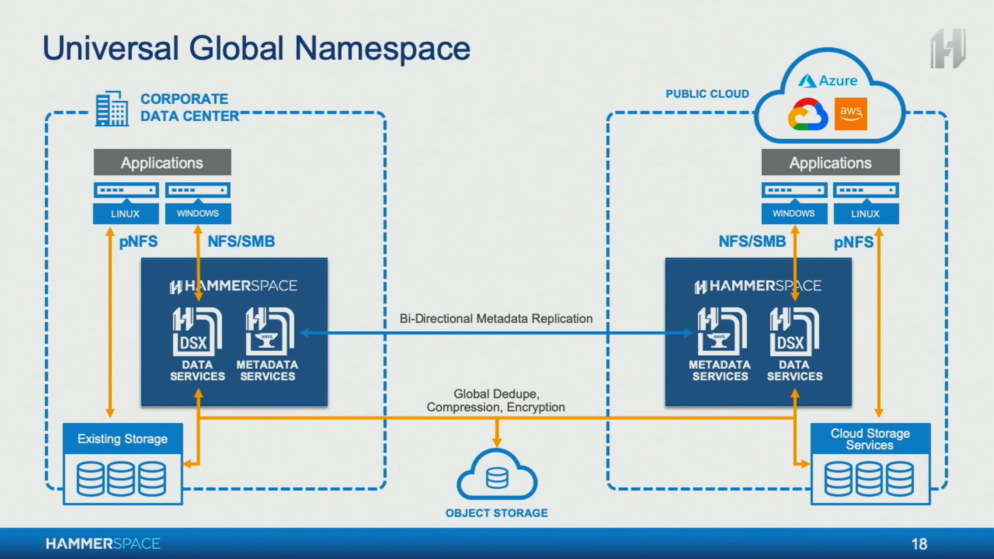Click the WINDOWS label in public cloud
The height and width of the screenshot is (559, 994).
(794, 213)
